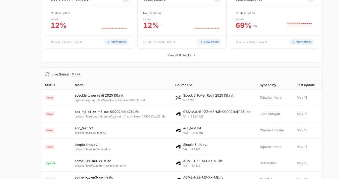
Task: Click the 19 total badge
Action: click(76, 74)
